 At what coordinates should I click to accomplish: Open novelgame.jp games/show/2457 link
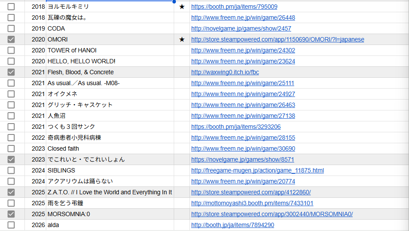pos(241,28)
